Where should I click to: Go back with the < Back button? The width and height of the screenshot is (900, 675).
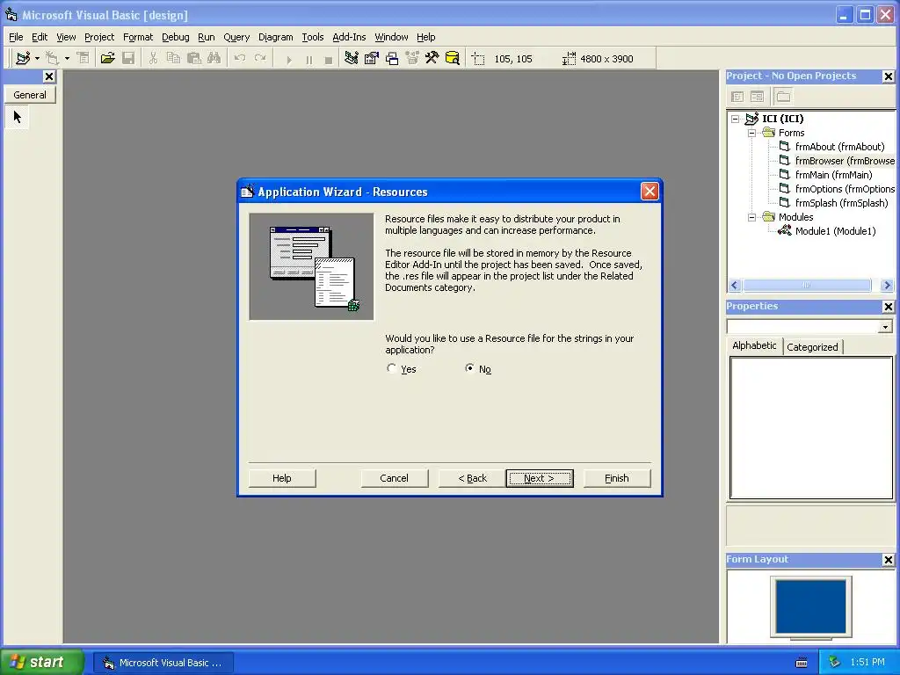(472, 478)
